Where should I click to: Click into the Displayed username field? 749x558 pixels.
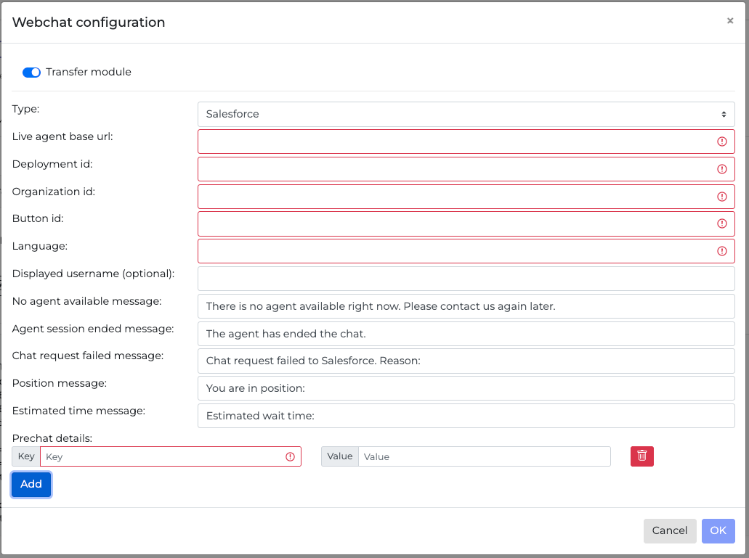[466, 279]
